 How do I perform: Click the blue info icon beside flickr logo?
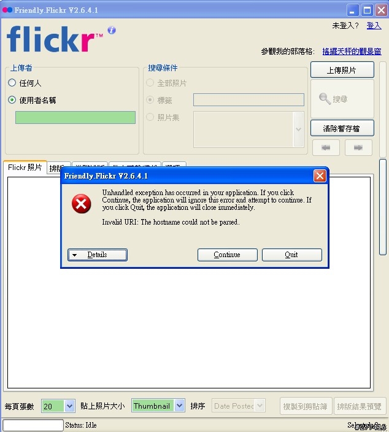112,30
